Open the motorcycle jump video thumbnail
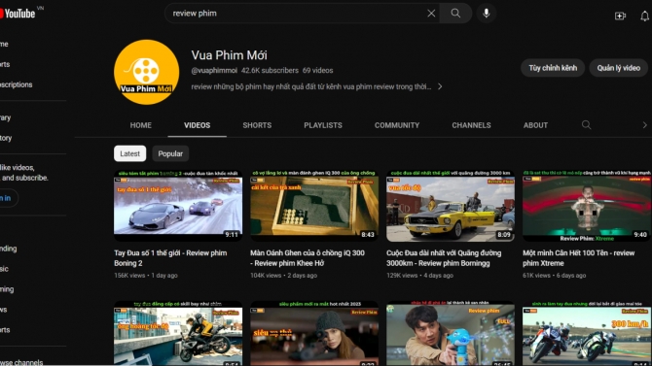 178,333
